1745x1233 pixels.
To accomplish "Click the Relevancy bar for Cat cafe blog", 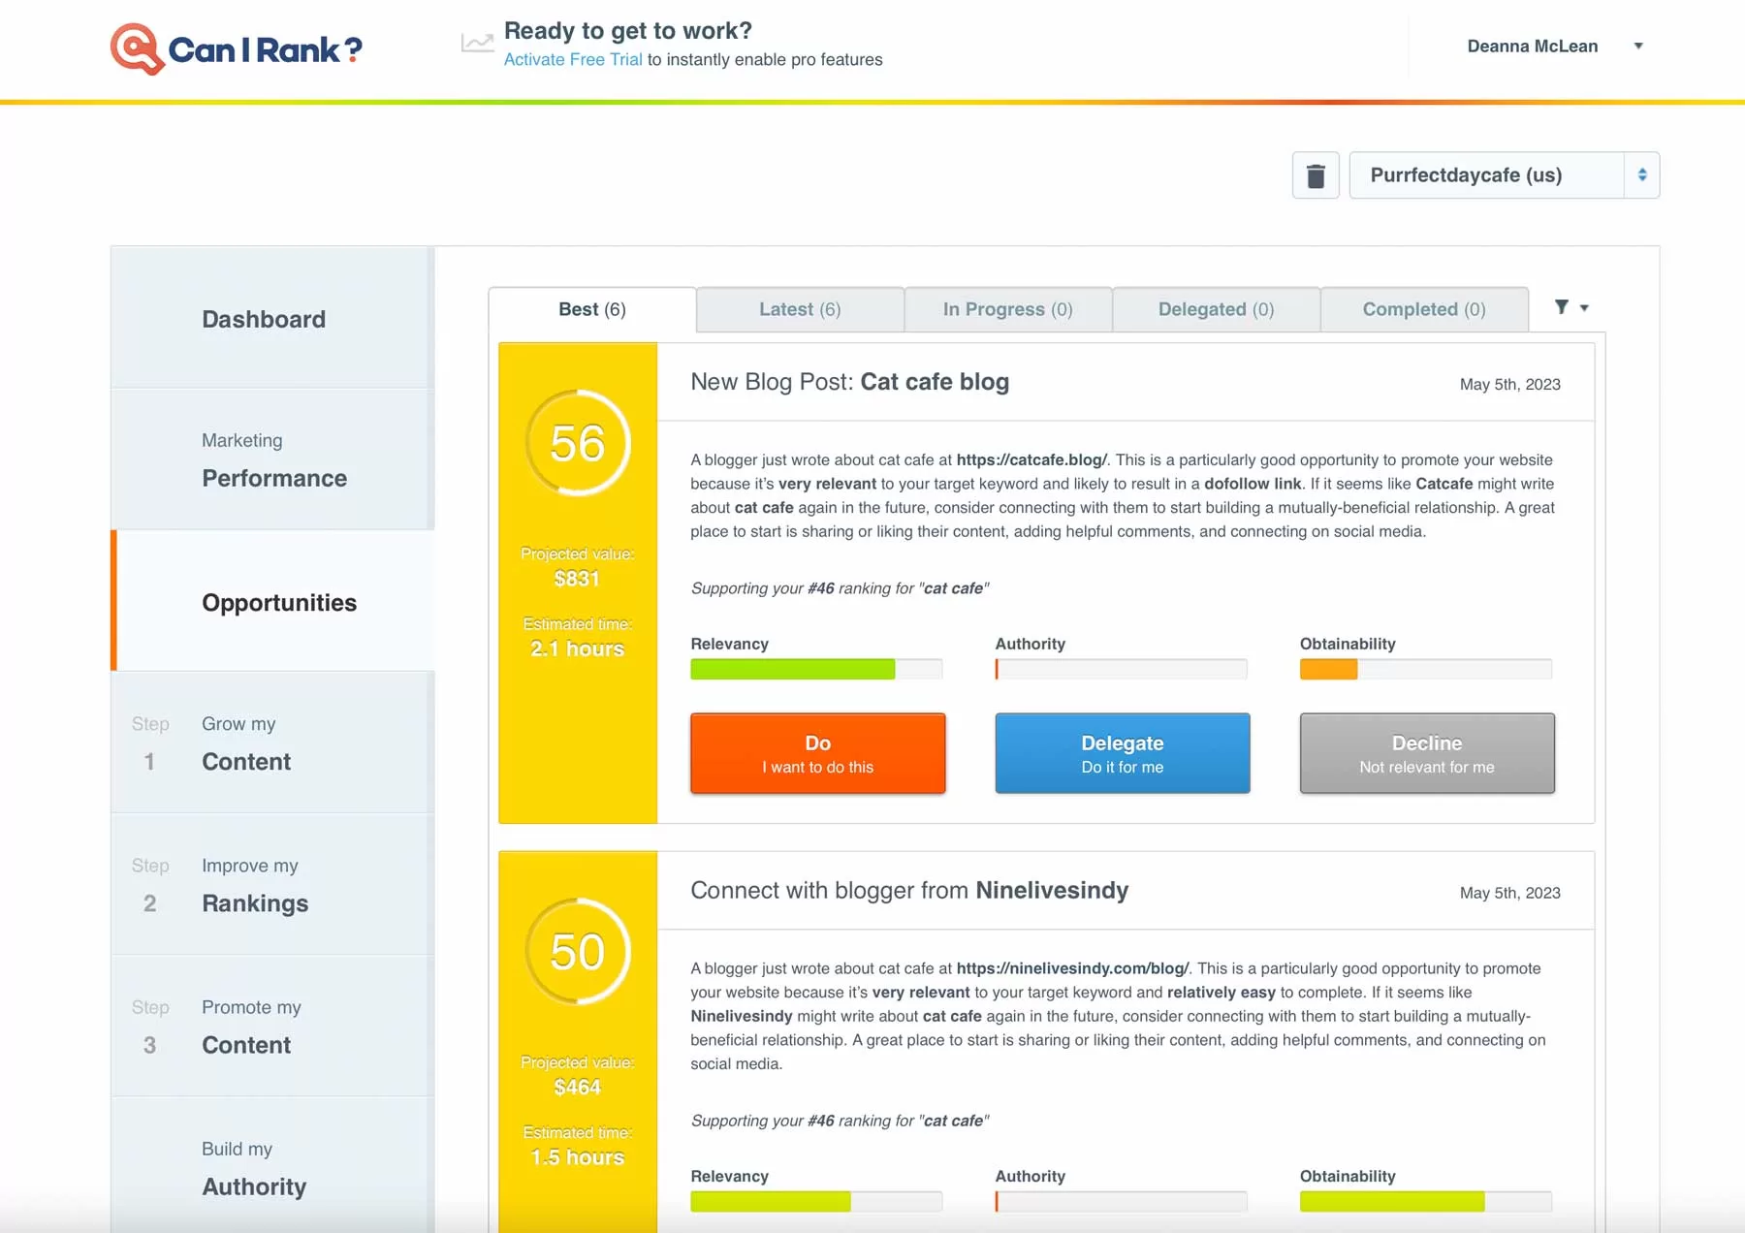I will [x=815, y=669].
